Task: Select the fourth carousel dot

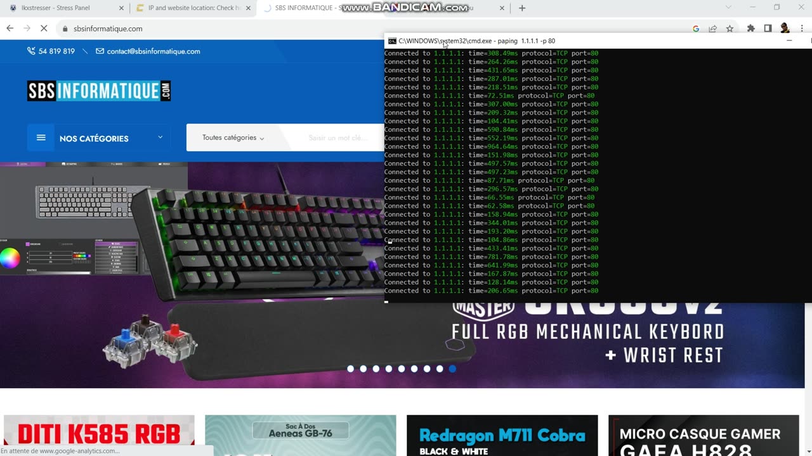Action: pyautogui.click(x=388, y=369)
